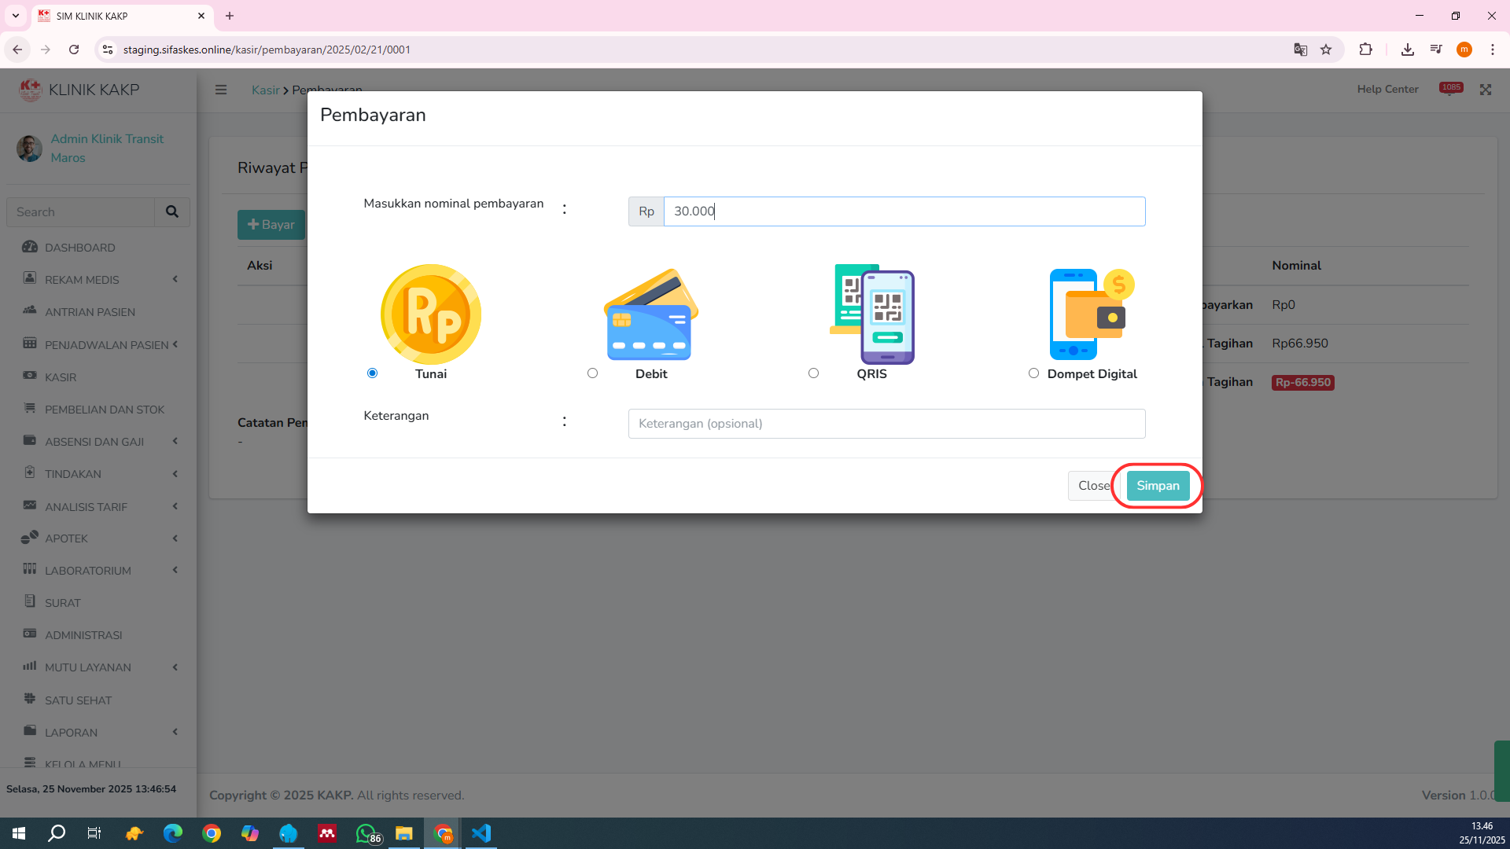Open the KASIR menu item

click(x=61, y=377)
